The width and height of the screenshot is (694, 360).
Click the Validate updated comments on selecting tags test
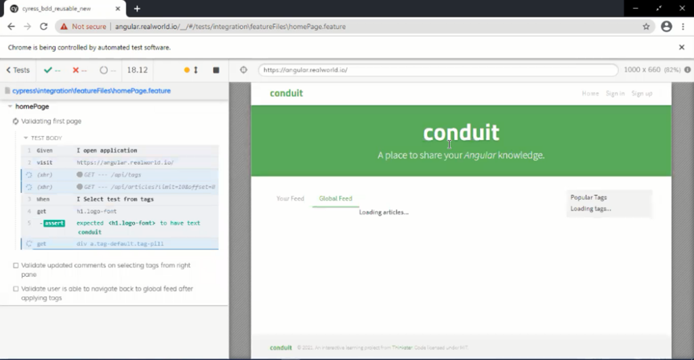[106, 270]
